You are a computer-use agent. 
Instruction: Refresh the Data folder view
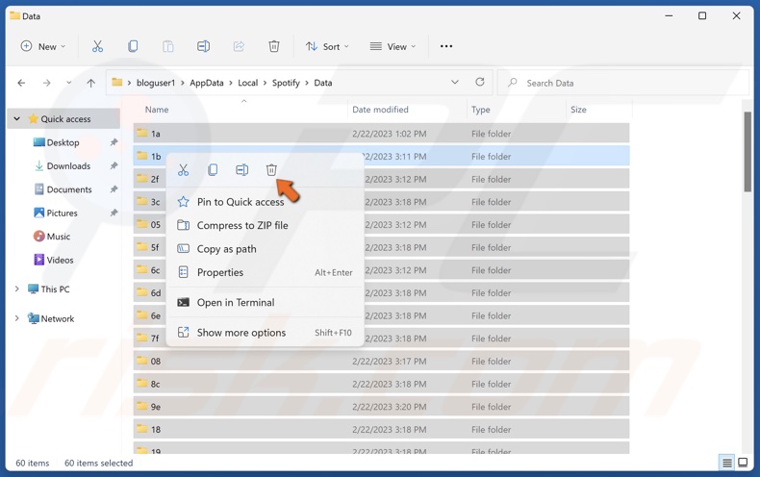click(x=480, y=82)
